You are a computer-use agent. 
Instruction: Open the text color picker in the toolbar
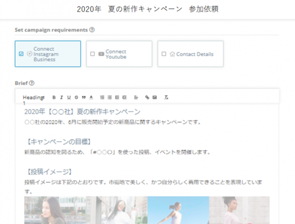[91, 97]
